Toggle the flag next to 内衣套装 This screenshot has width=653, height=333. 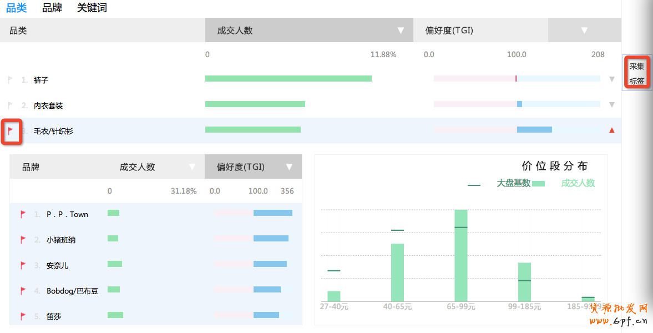click(x=10, y=105)
